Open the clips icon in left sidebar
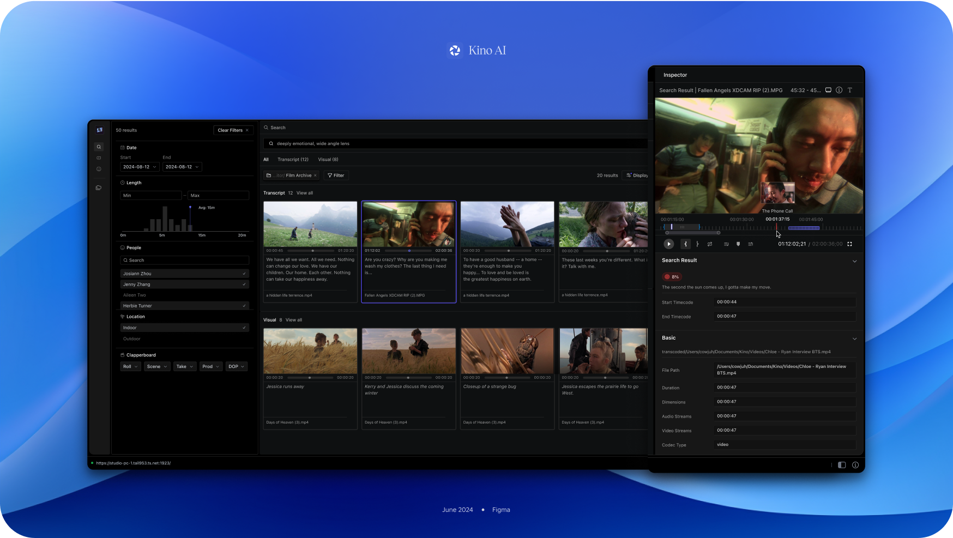The width and height of the screenshot is (953, 538). 99,158
